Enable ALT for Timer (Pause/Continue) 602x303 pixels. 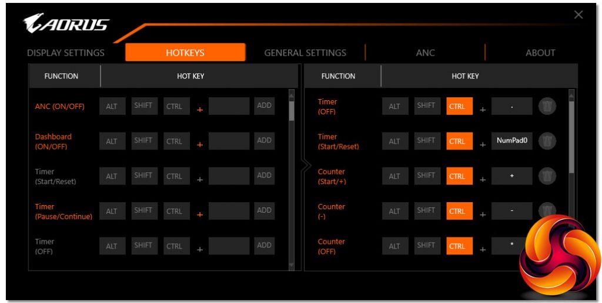coord(112,211)
